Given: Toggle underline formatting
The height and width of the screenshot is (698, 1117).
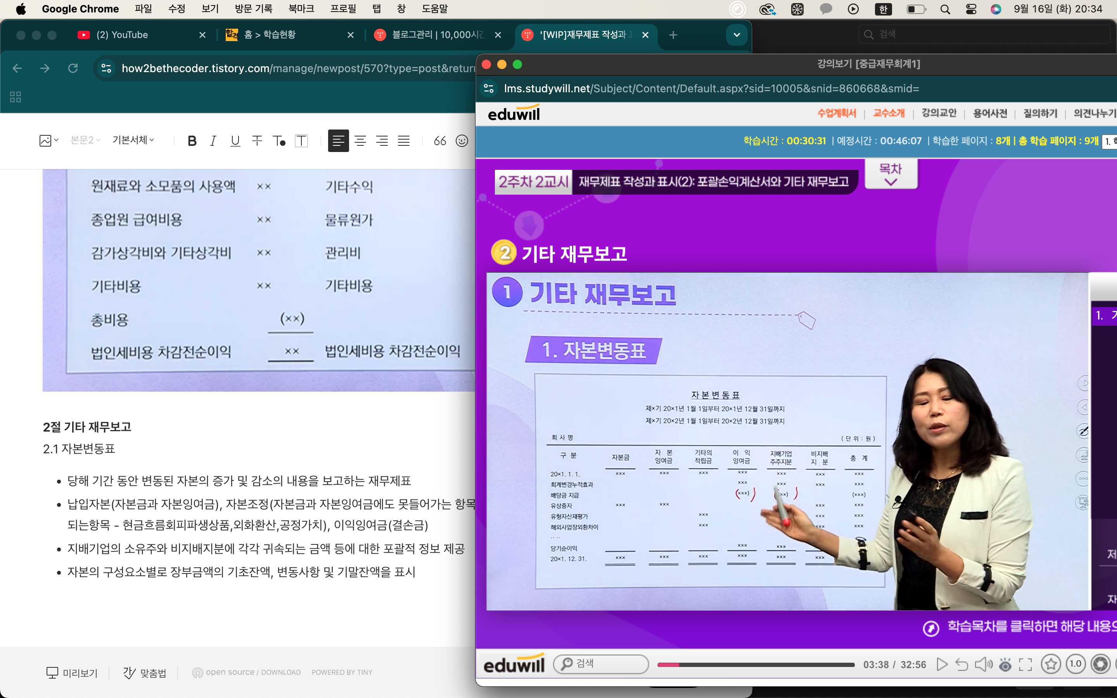Looking at the screenshot, I should click(x=235, y=141).
